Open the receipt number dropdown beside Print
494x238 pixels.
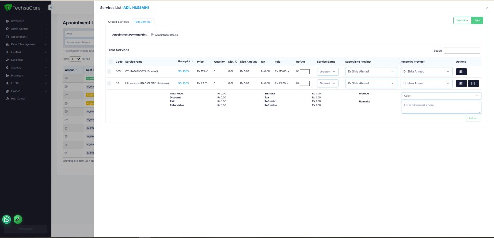(463, 20)
